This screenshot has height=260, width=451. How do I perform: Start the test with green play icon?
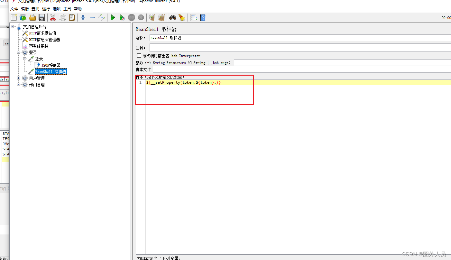[113, 17]
